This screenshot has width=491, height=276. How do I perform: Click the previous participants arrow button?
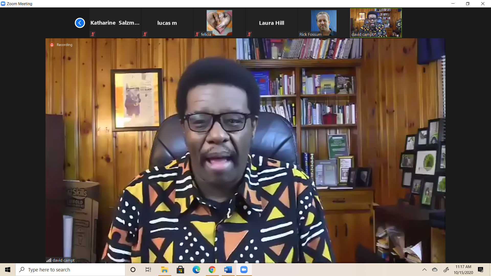click(x=80, y=23)
